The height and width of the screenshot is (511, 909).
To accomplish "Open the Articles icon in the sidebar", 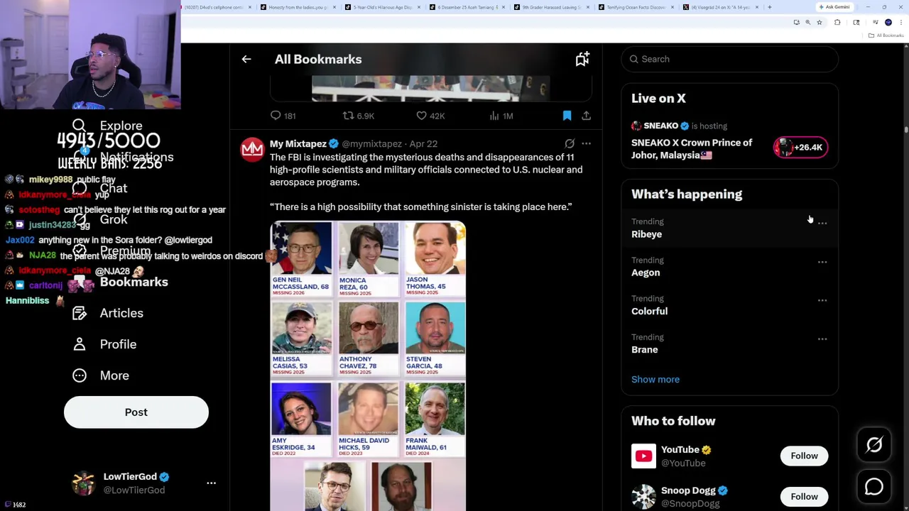I will pos(80,313).
